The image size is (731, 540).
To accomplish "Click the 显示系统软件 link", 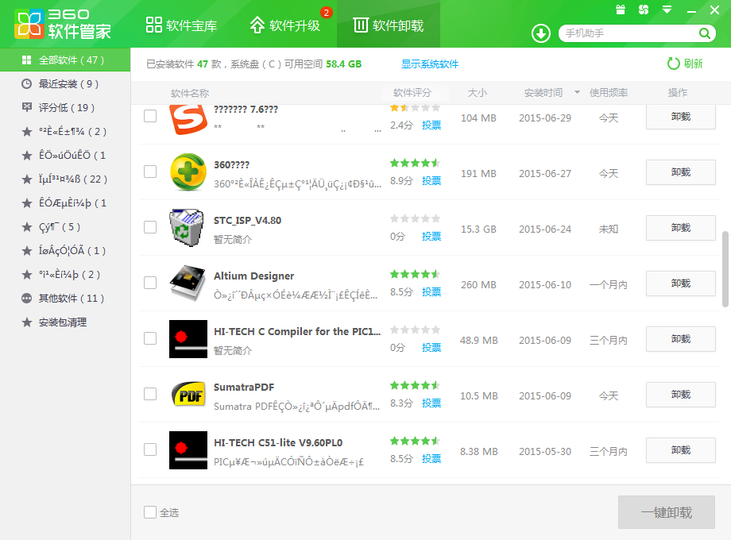I will pos(430,63).
